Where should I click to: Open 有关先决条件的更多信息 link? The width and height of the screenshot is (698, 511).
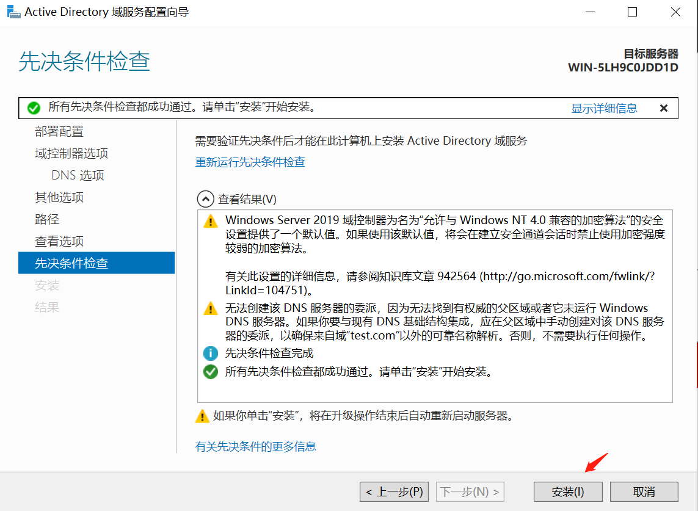(x=255, y=446)
